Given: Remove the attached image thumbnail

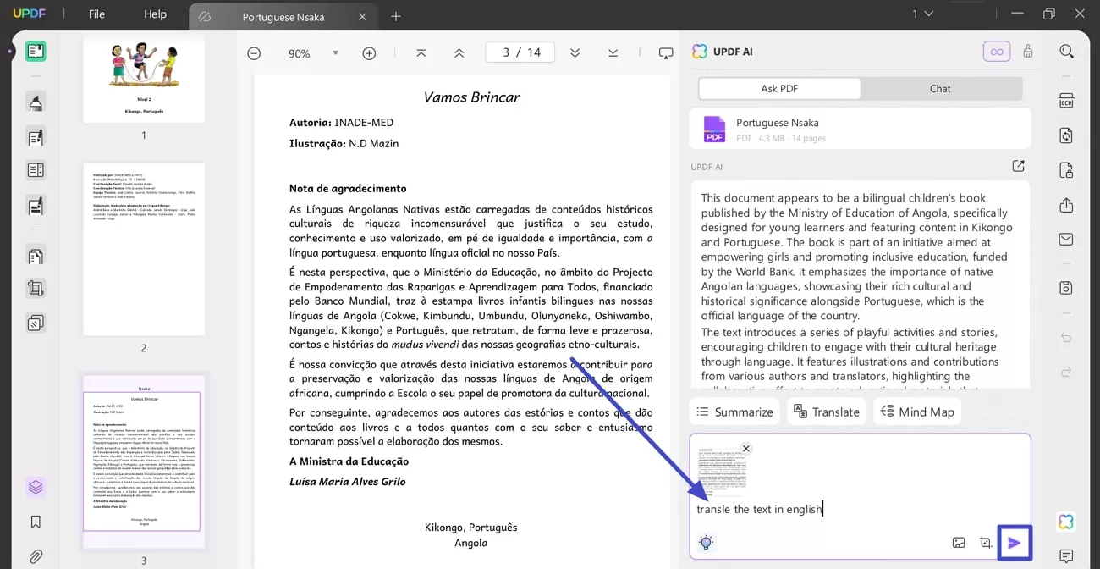Looking at the screenshot, I should point(745,449).
